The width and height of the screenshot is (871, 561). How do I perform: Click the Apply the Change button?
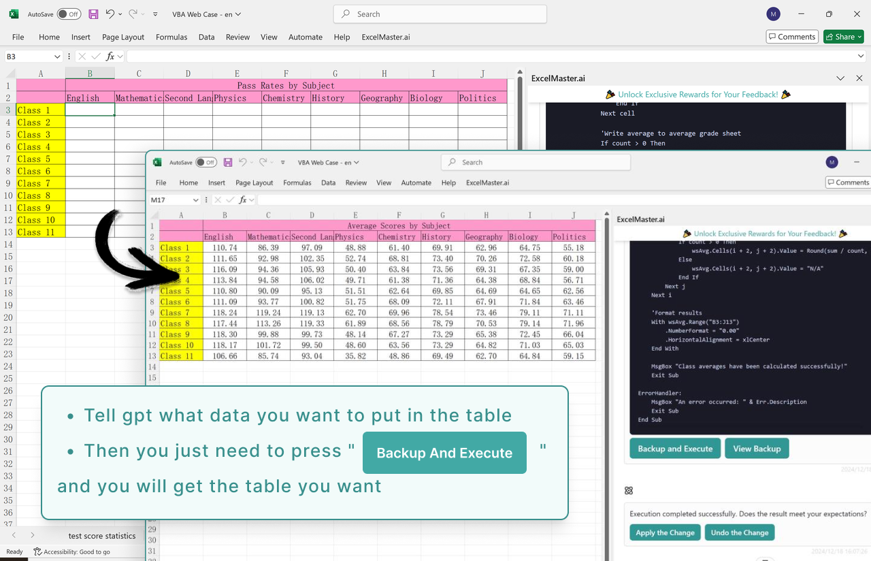point(665,532)
